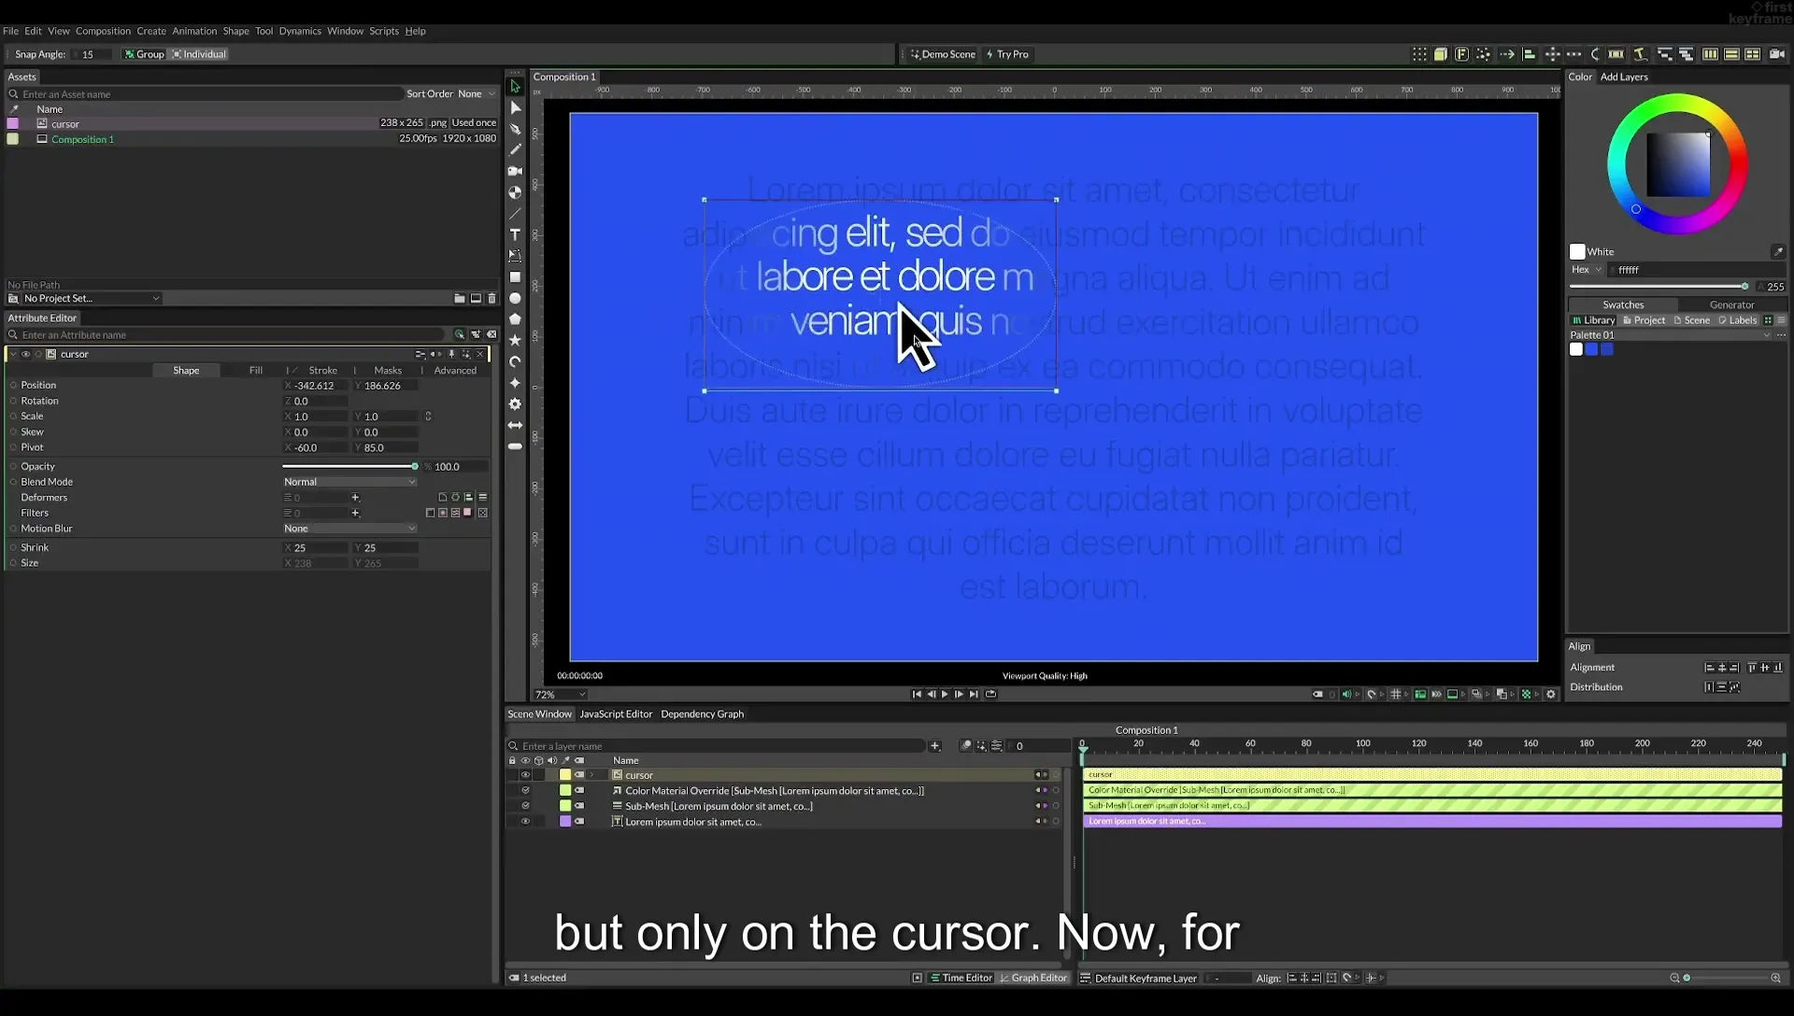
Task: Select the Arrow shape tool
Action: click(x=515, y=425)
